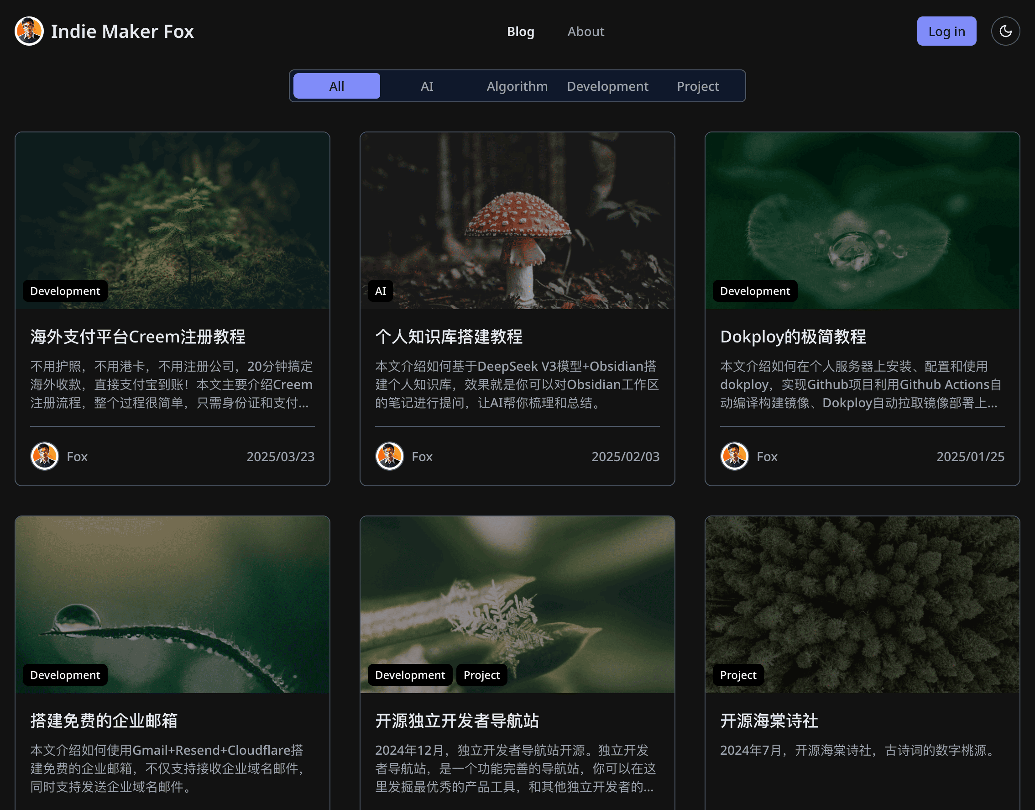The image size is (1035, 810).
Task: Open the 开源独立开发者导航站 article
Action: 456,721
